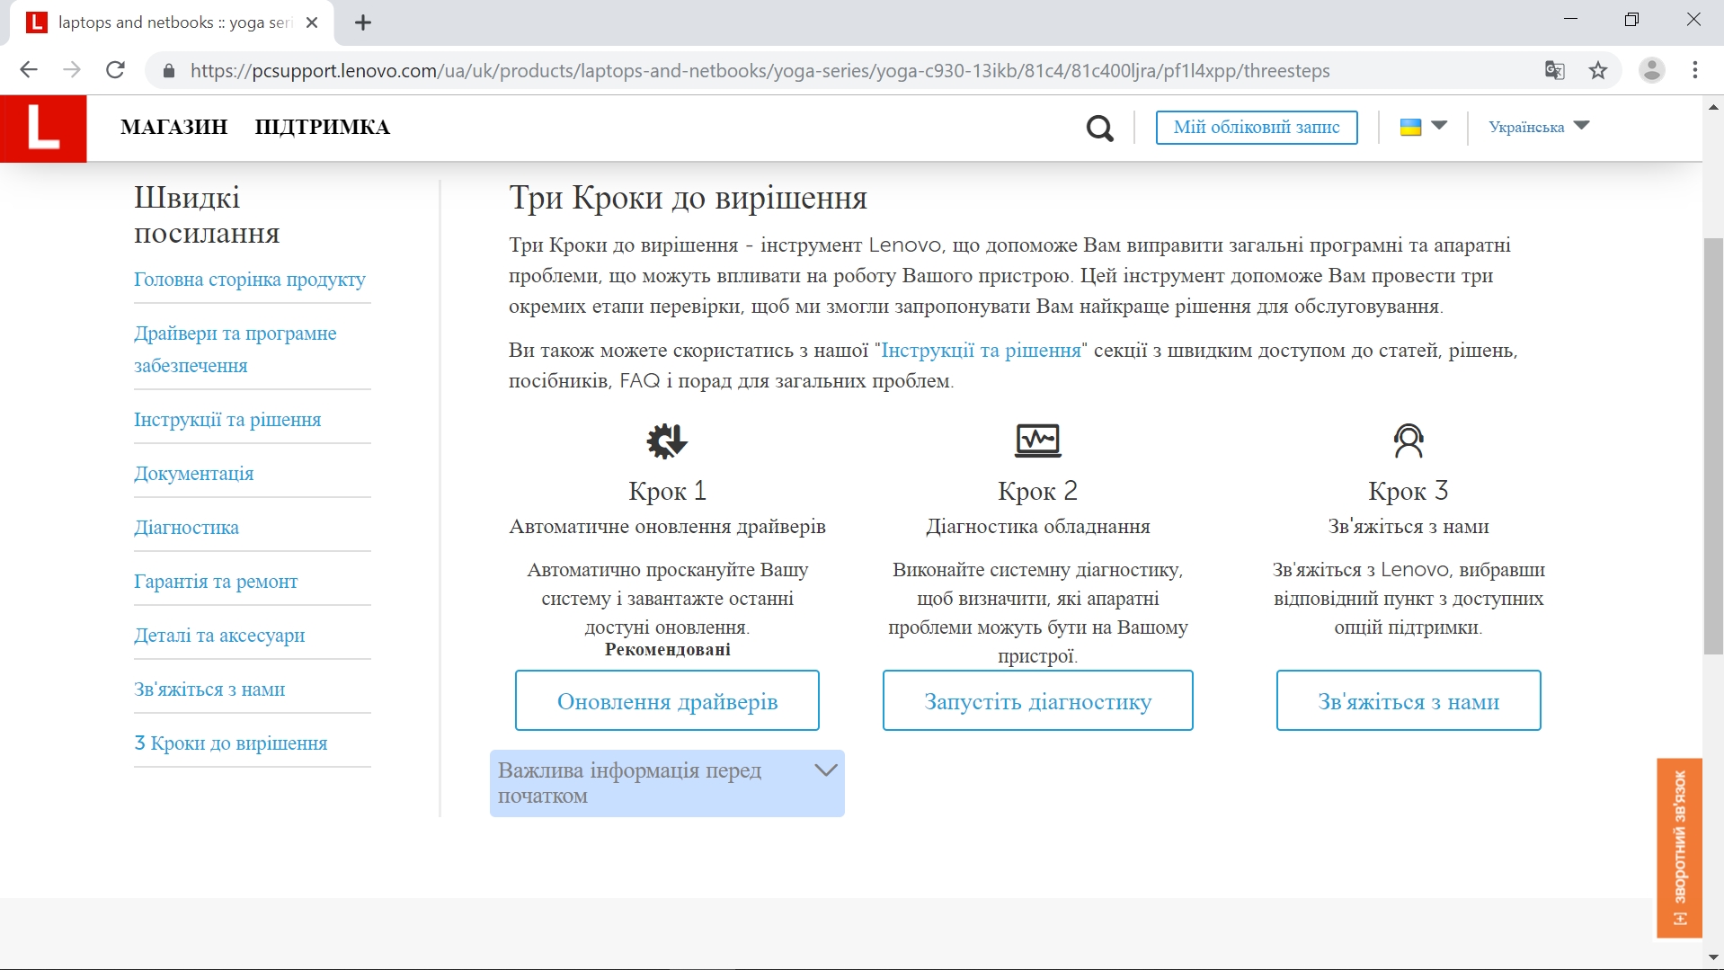1724x970 pixels.
Task: Click the Запустіть діагностику button
Action: pos(1038,701)
